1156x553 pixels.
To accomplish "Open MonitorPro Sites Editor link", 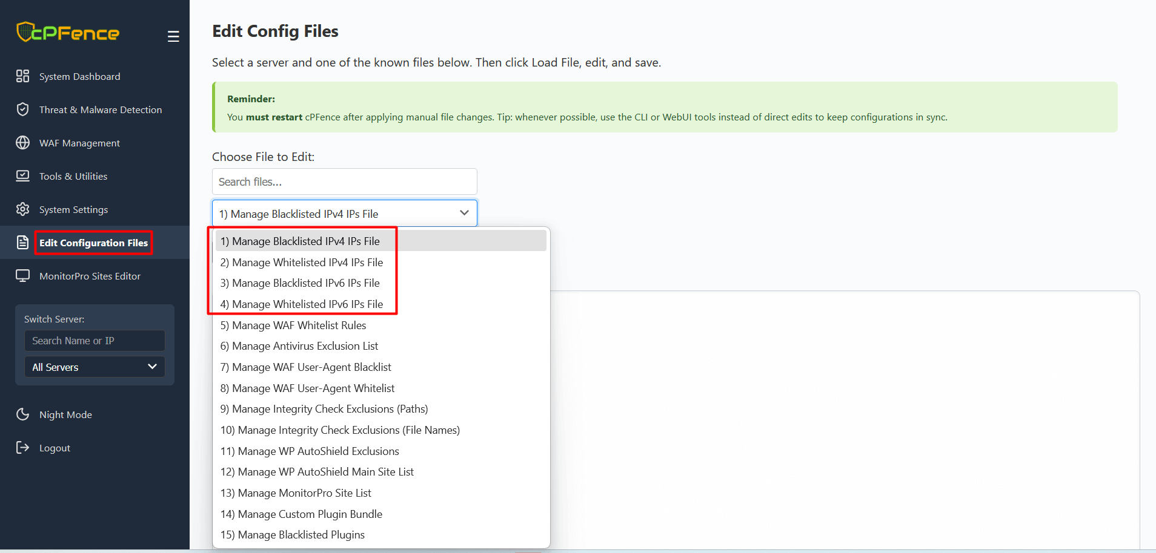I will (90, 276).
